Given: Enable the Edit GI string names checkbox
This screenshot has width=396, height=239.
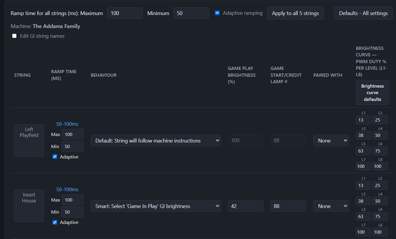Looking at the screenshot, I should pyautogui.click(x=14, y=36).
